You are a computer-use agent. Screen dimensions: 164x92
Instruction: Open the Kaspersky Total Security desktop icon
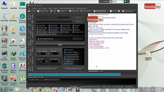13,80
